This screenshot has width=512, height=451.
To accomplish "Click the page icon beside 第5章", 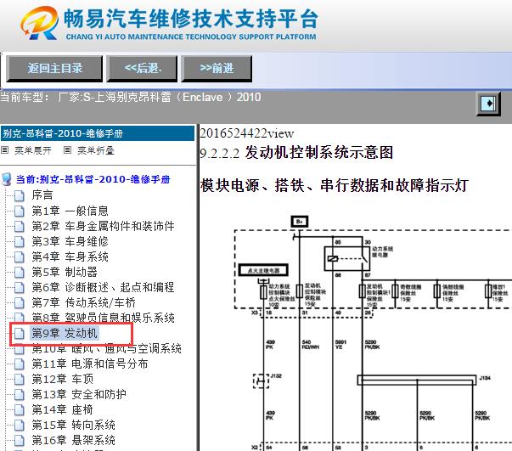I will pyautogui.click(x=20, y=273).
